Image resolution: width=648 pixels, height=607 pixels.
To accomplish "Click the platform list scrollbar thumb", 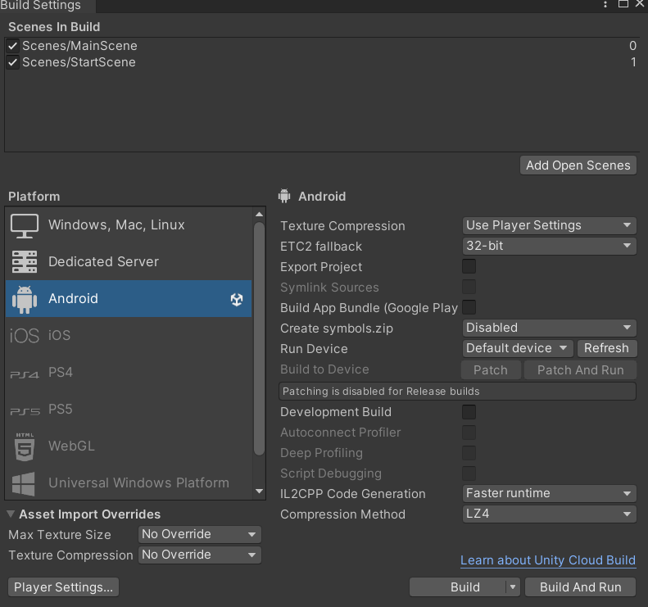I will tap(259, 339).
